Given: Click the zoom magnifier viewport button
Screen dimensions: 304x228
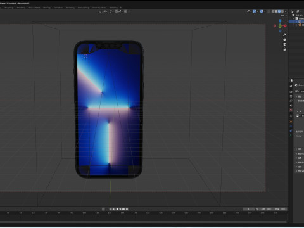Looking at the screenshot, I should (x=284, y=35).
